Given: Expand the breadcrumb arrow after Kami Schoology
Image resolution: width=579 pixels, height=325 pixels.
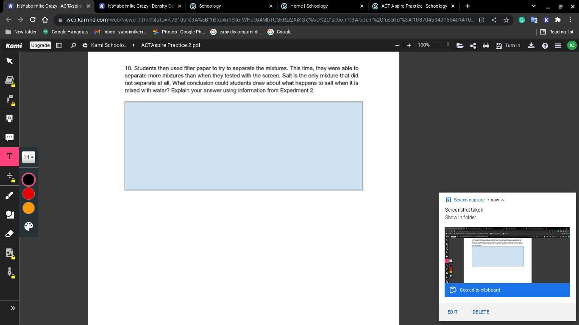Looking at the screenshot, I should (x=134, y=45).
